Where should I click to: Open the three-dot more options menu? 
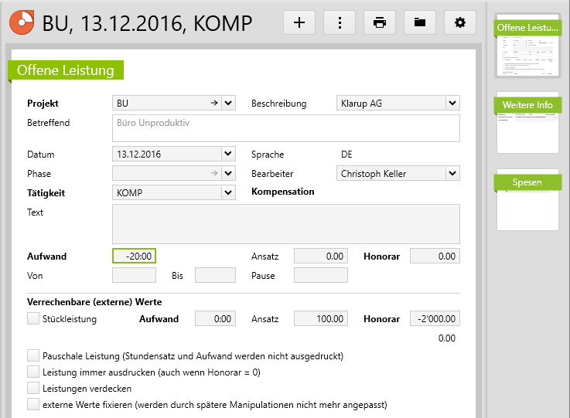pyautogui.click(x=340, y=22)
